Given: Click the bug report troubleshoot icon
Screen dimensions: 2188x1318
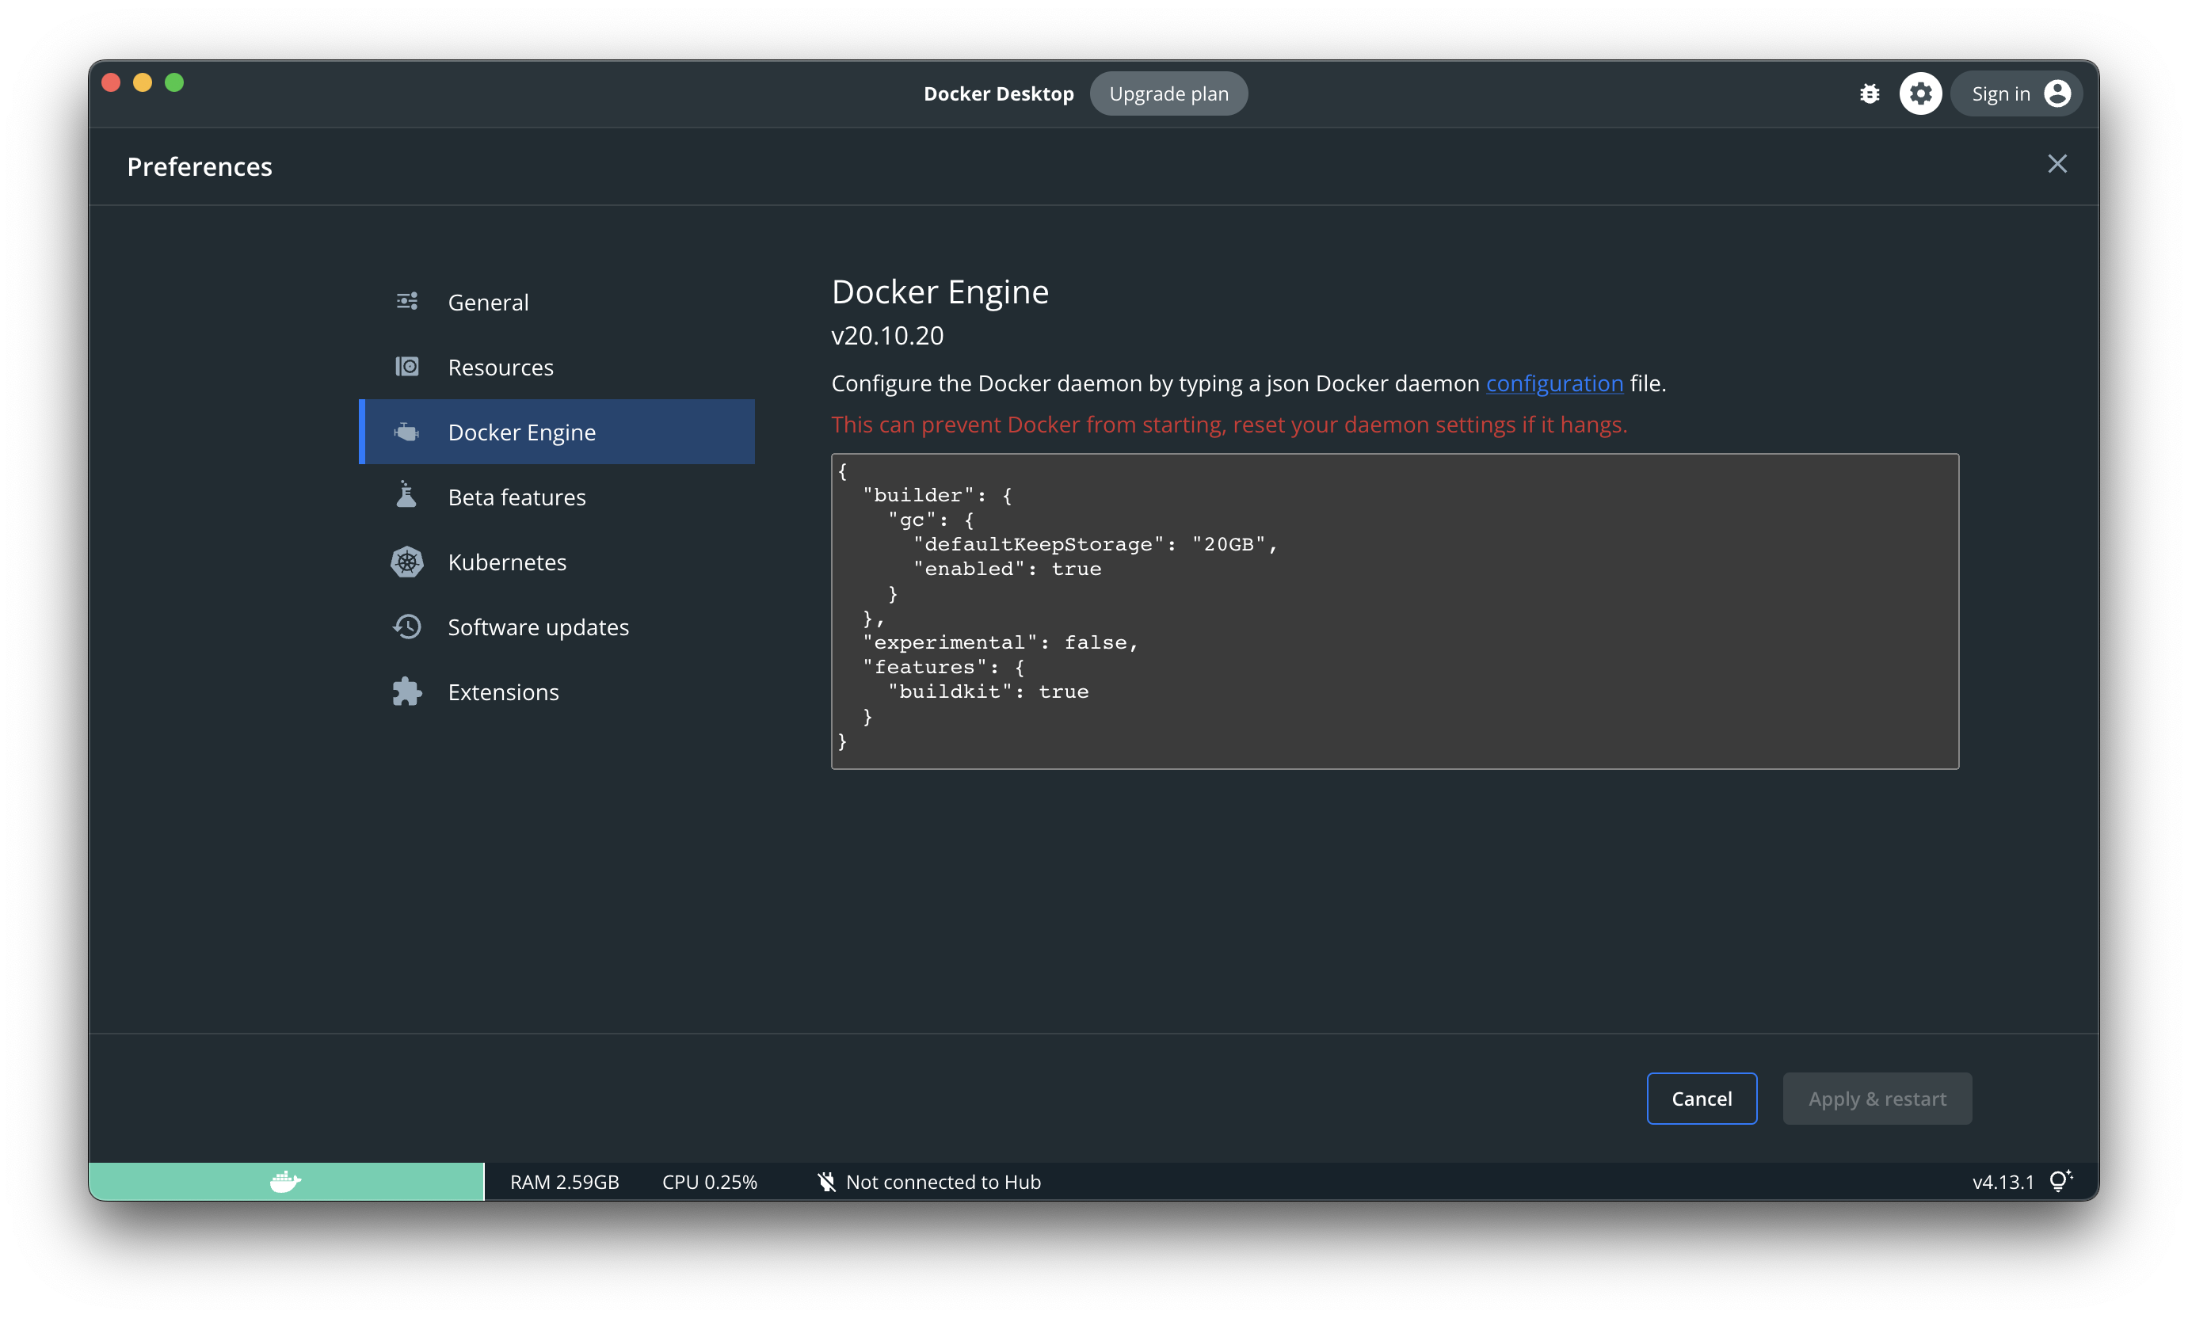Looking at the screenshot, I should click(x=1870, y=93).
